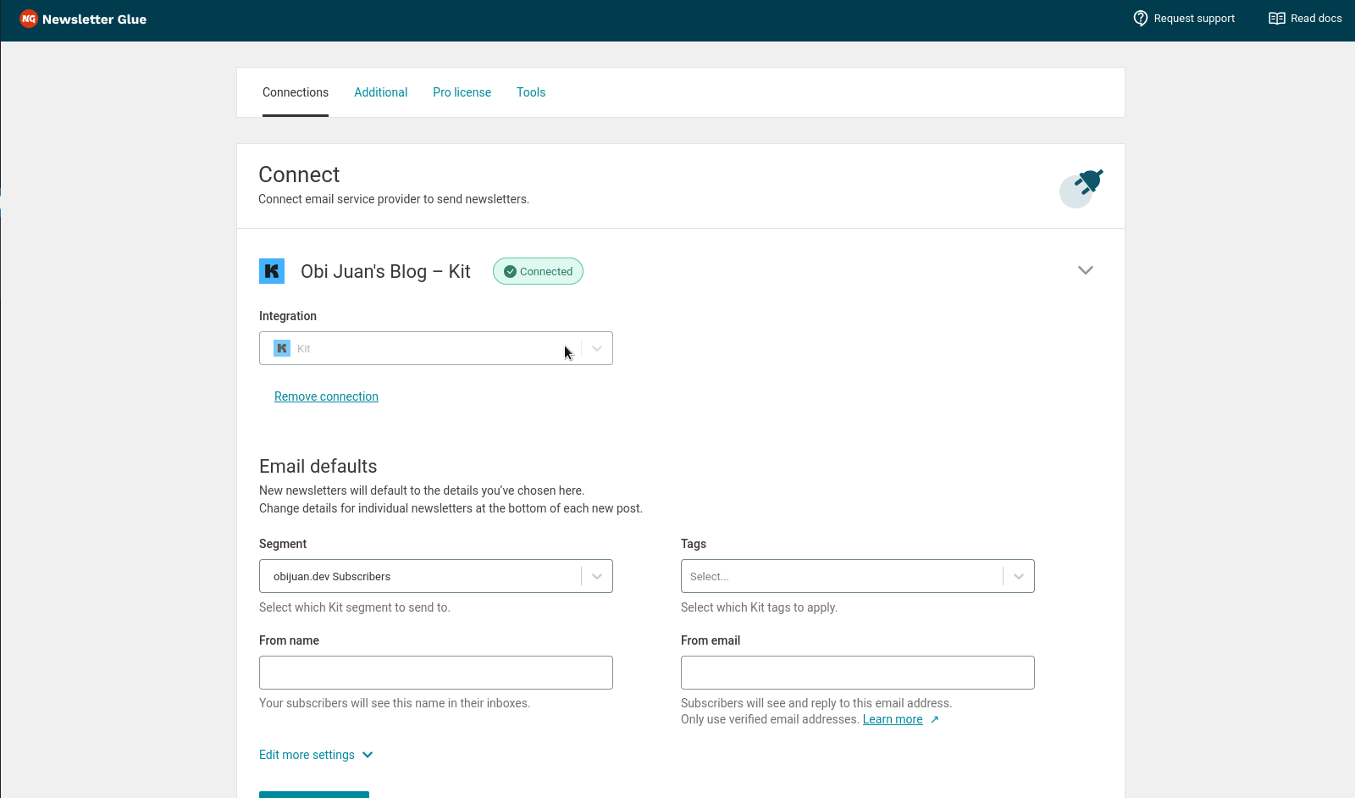Open the Pro license tab
Image resolution: width=1355 pixels, height=798 pixels.
click(462, 92)
